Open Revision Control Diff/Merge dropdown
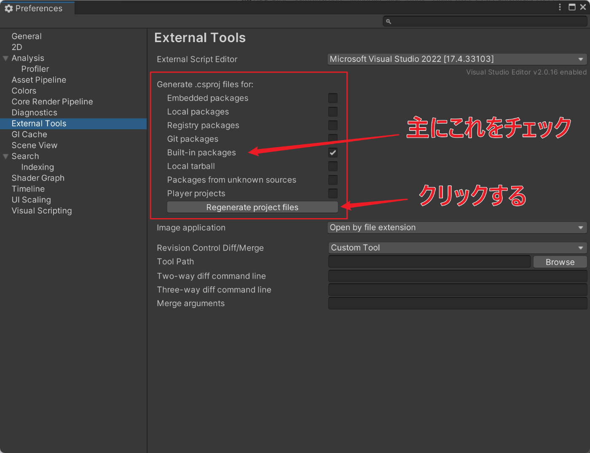Image resolution: width=590 pixels, height=453 pixels. click(x=458, y=248)
